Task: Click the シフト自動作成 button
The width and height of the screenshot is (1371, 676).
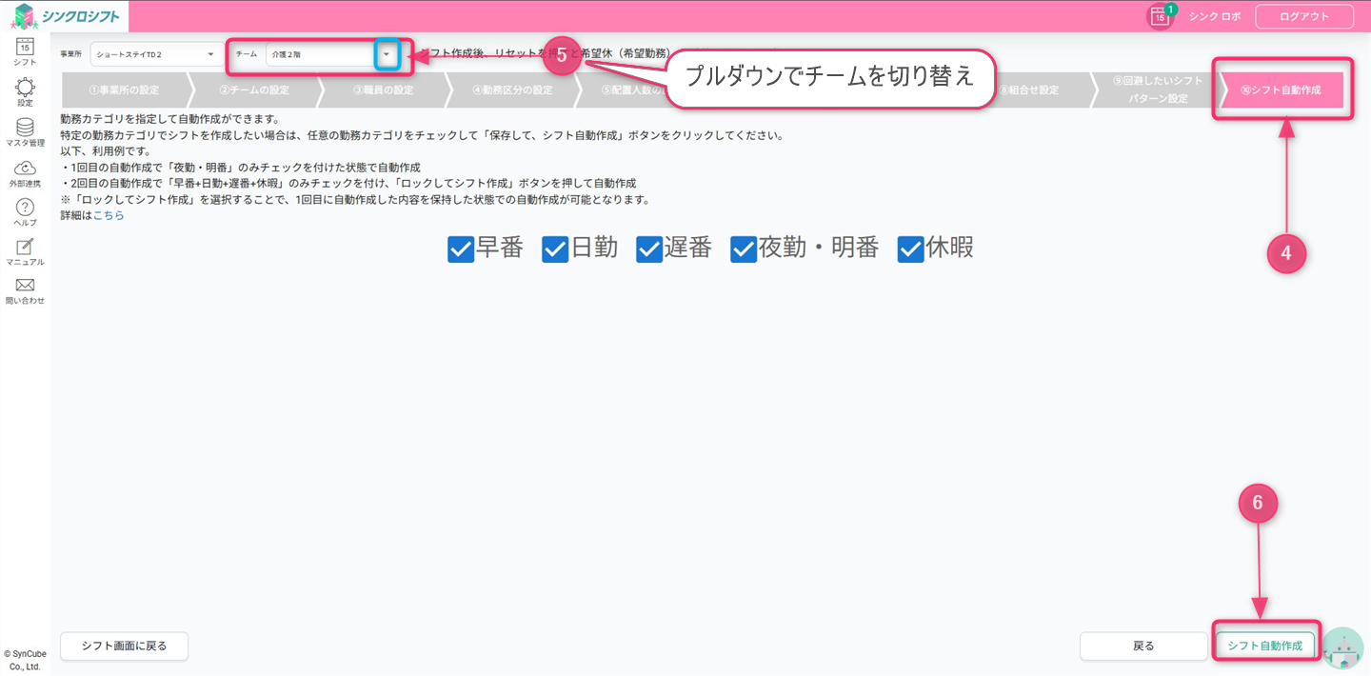Action: [1264, 646]
